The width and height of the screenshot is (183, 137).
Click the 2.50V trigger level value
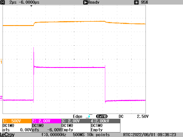tap(143, 116)
